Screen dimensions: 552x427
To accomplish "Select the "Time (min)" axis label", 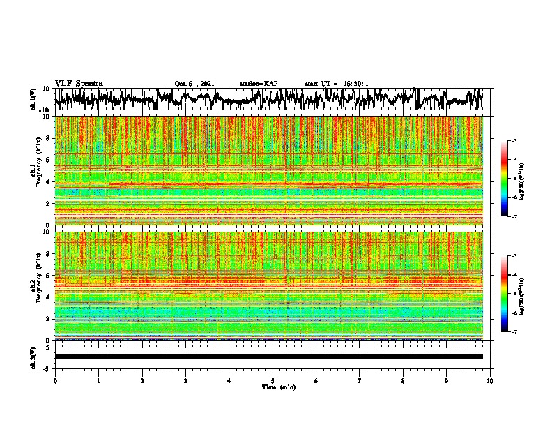I will pyautogui.click(x=279, y=387).
